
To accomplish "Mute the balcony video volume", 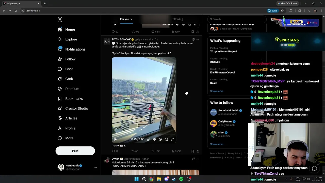I will click(154, 139).
